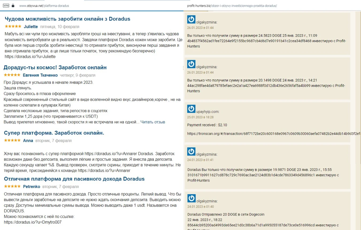Click the VPN badge in address bar
This screenshot has height=230, width=361.
[6, 5]
